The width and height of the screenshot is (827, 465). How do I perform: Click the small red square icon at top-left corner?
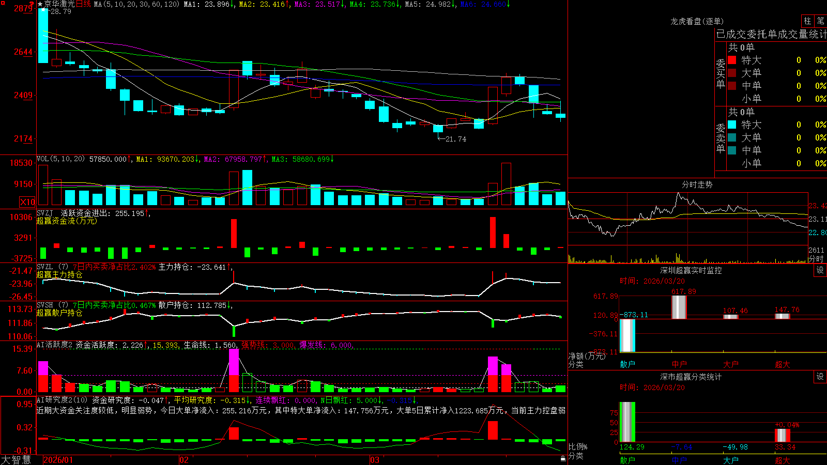[2, 3]
